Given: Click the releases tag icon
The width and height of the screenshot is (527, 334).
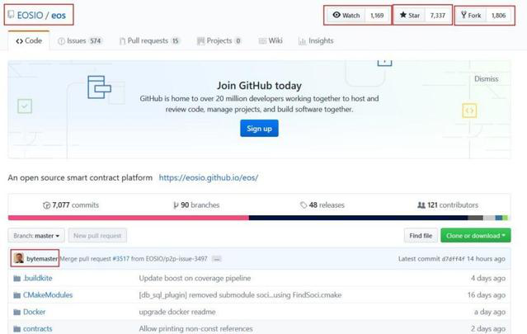Looking at the screenshot, I should coord(303,205).
